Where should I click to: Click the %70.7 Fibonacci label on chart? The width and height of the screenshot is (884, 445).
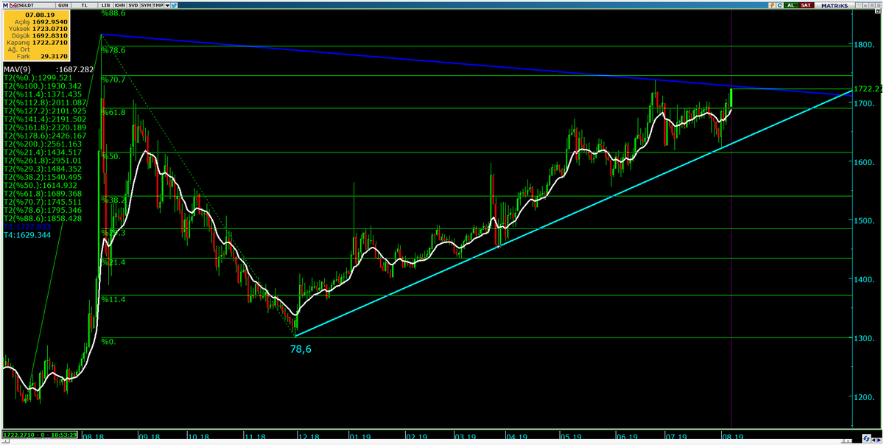pos(113,80)
